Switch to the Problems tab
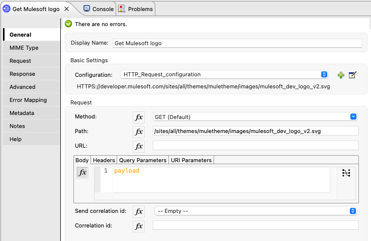Viewport: 371px width, 241px height. 136,9
